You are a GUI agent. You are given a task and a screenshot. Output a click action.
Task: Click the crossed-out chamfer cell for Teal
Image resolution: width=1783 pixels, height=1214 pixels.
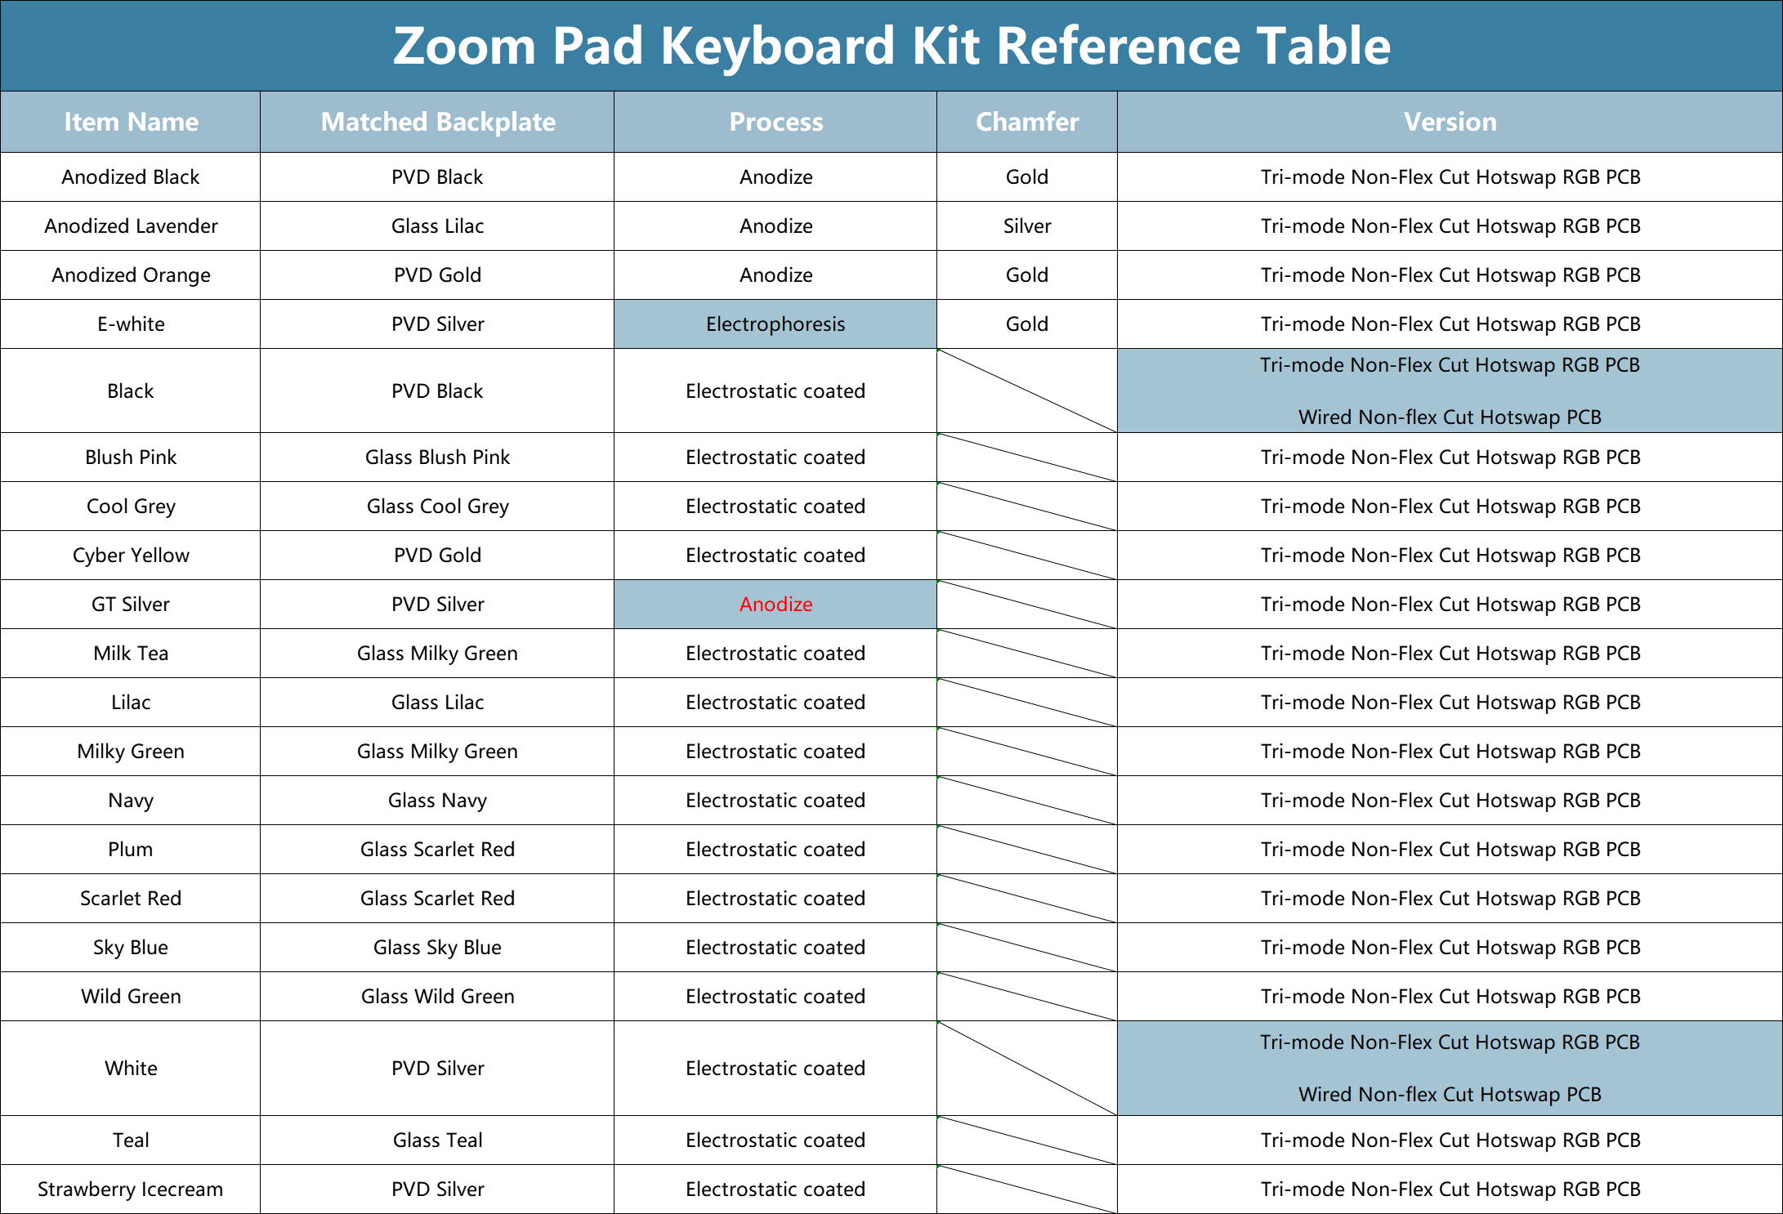pos(1027,1140)
